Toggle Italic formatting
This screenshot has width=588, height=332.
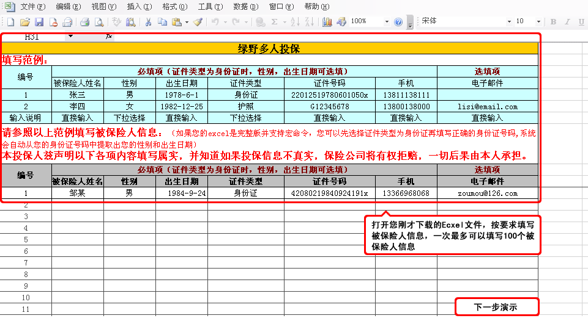[568, 22]
